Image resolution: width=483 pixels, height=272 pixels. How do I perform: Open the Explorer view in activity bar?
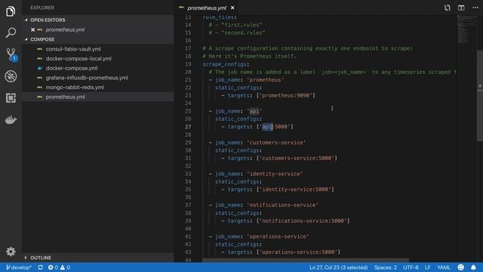coord(11,11)
